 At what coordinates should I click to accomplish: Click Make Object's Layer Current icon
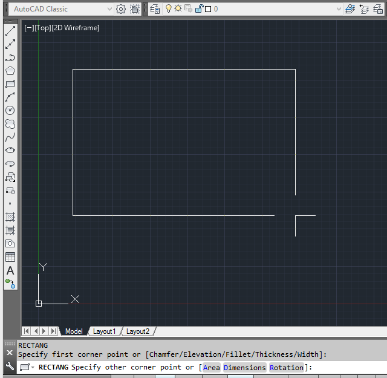[350, 9]
